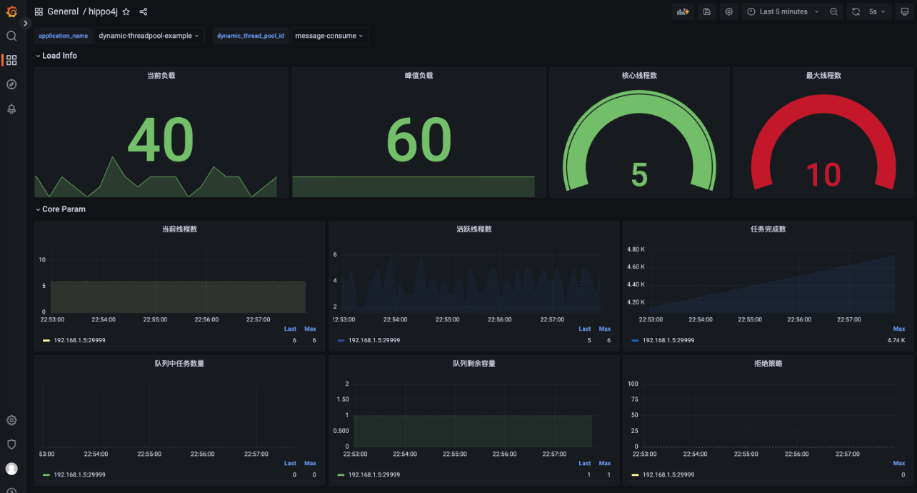Open the Dashboards icon in sidebar
The image size is (917, 493).
coord(11,60)
